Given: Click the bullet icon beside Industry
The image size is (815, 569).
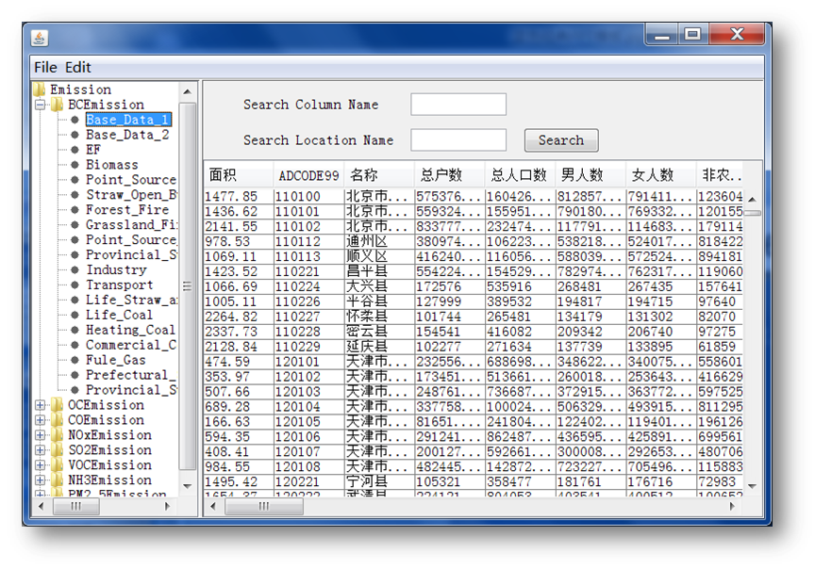Looking at the screenshot, I should 75,270.
